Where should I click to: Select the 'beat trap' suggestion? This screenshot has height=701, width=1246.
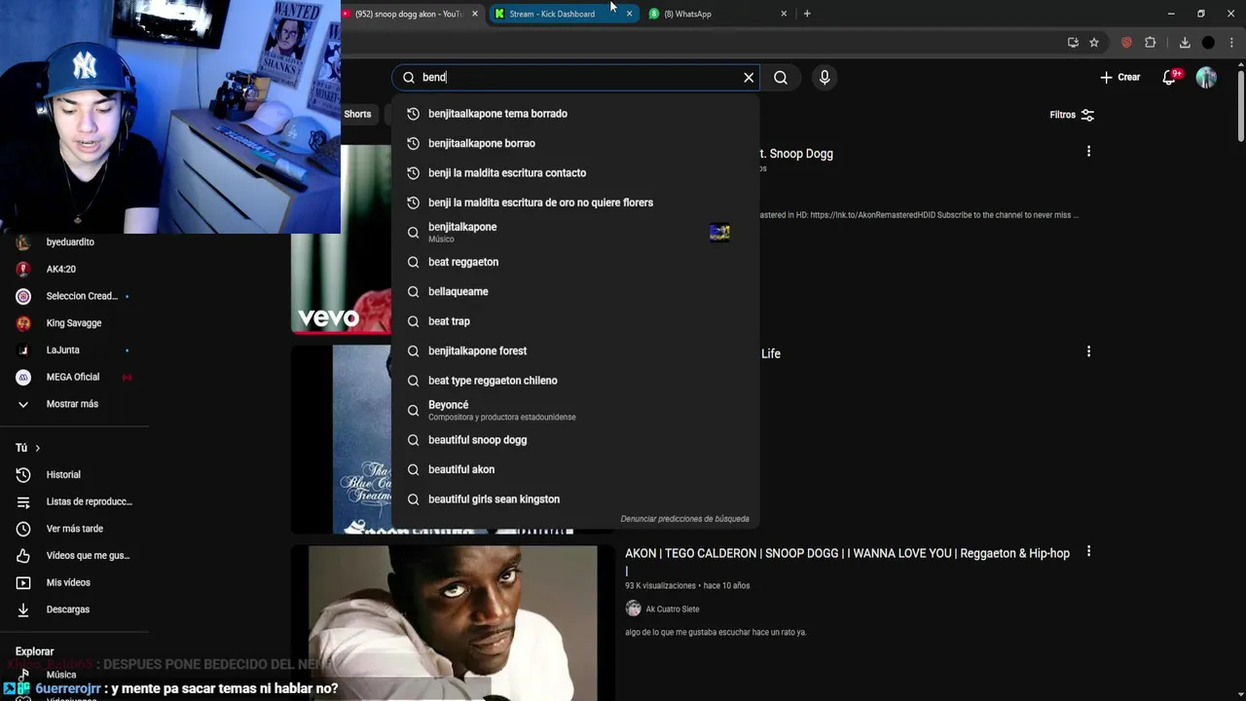(x=574, y=321)
